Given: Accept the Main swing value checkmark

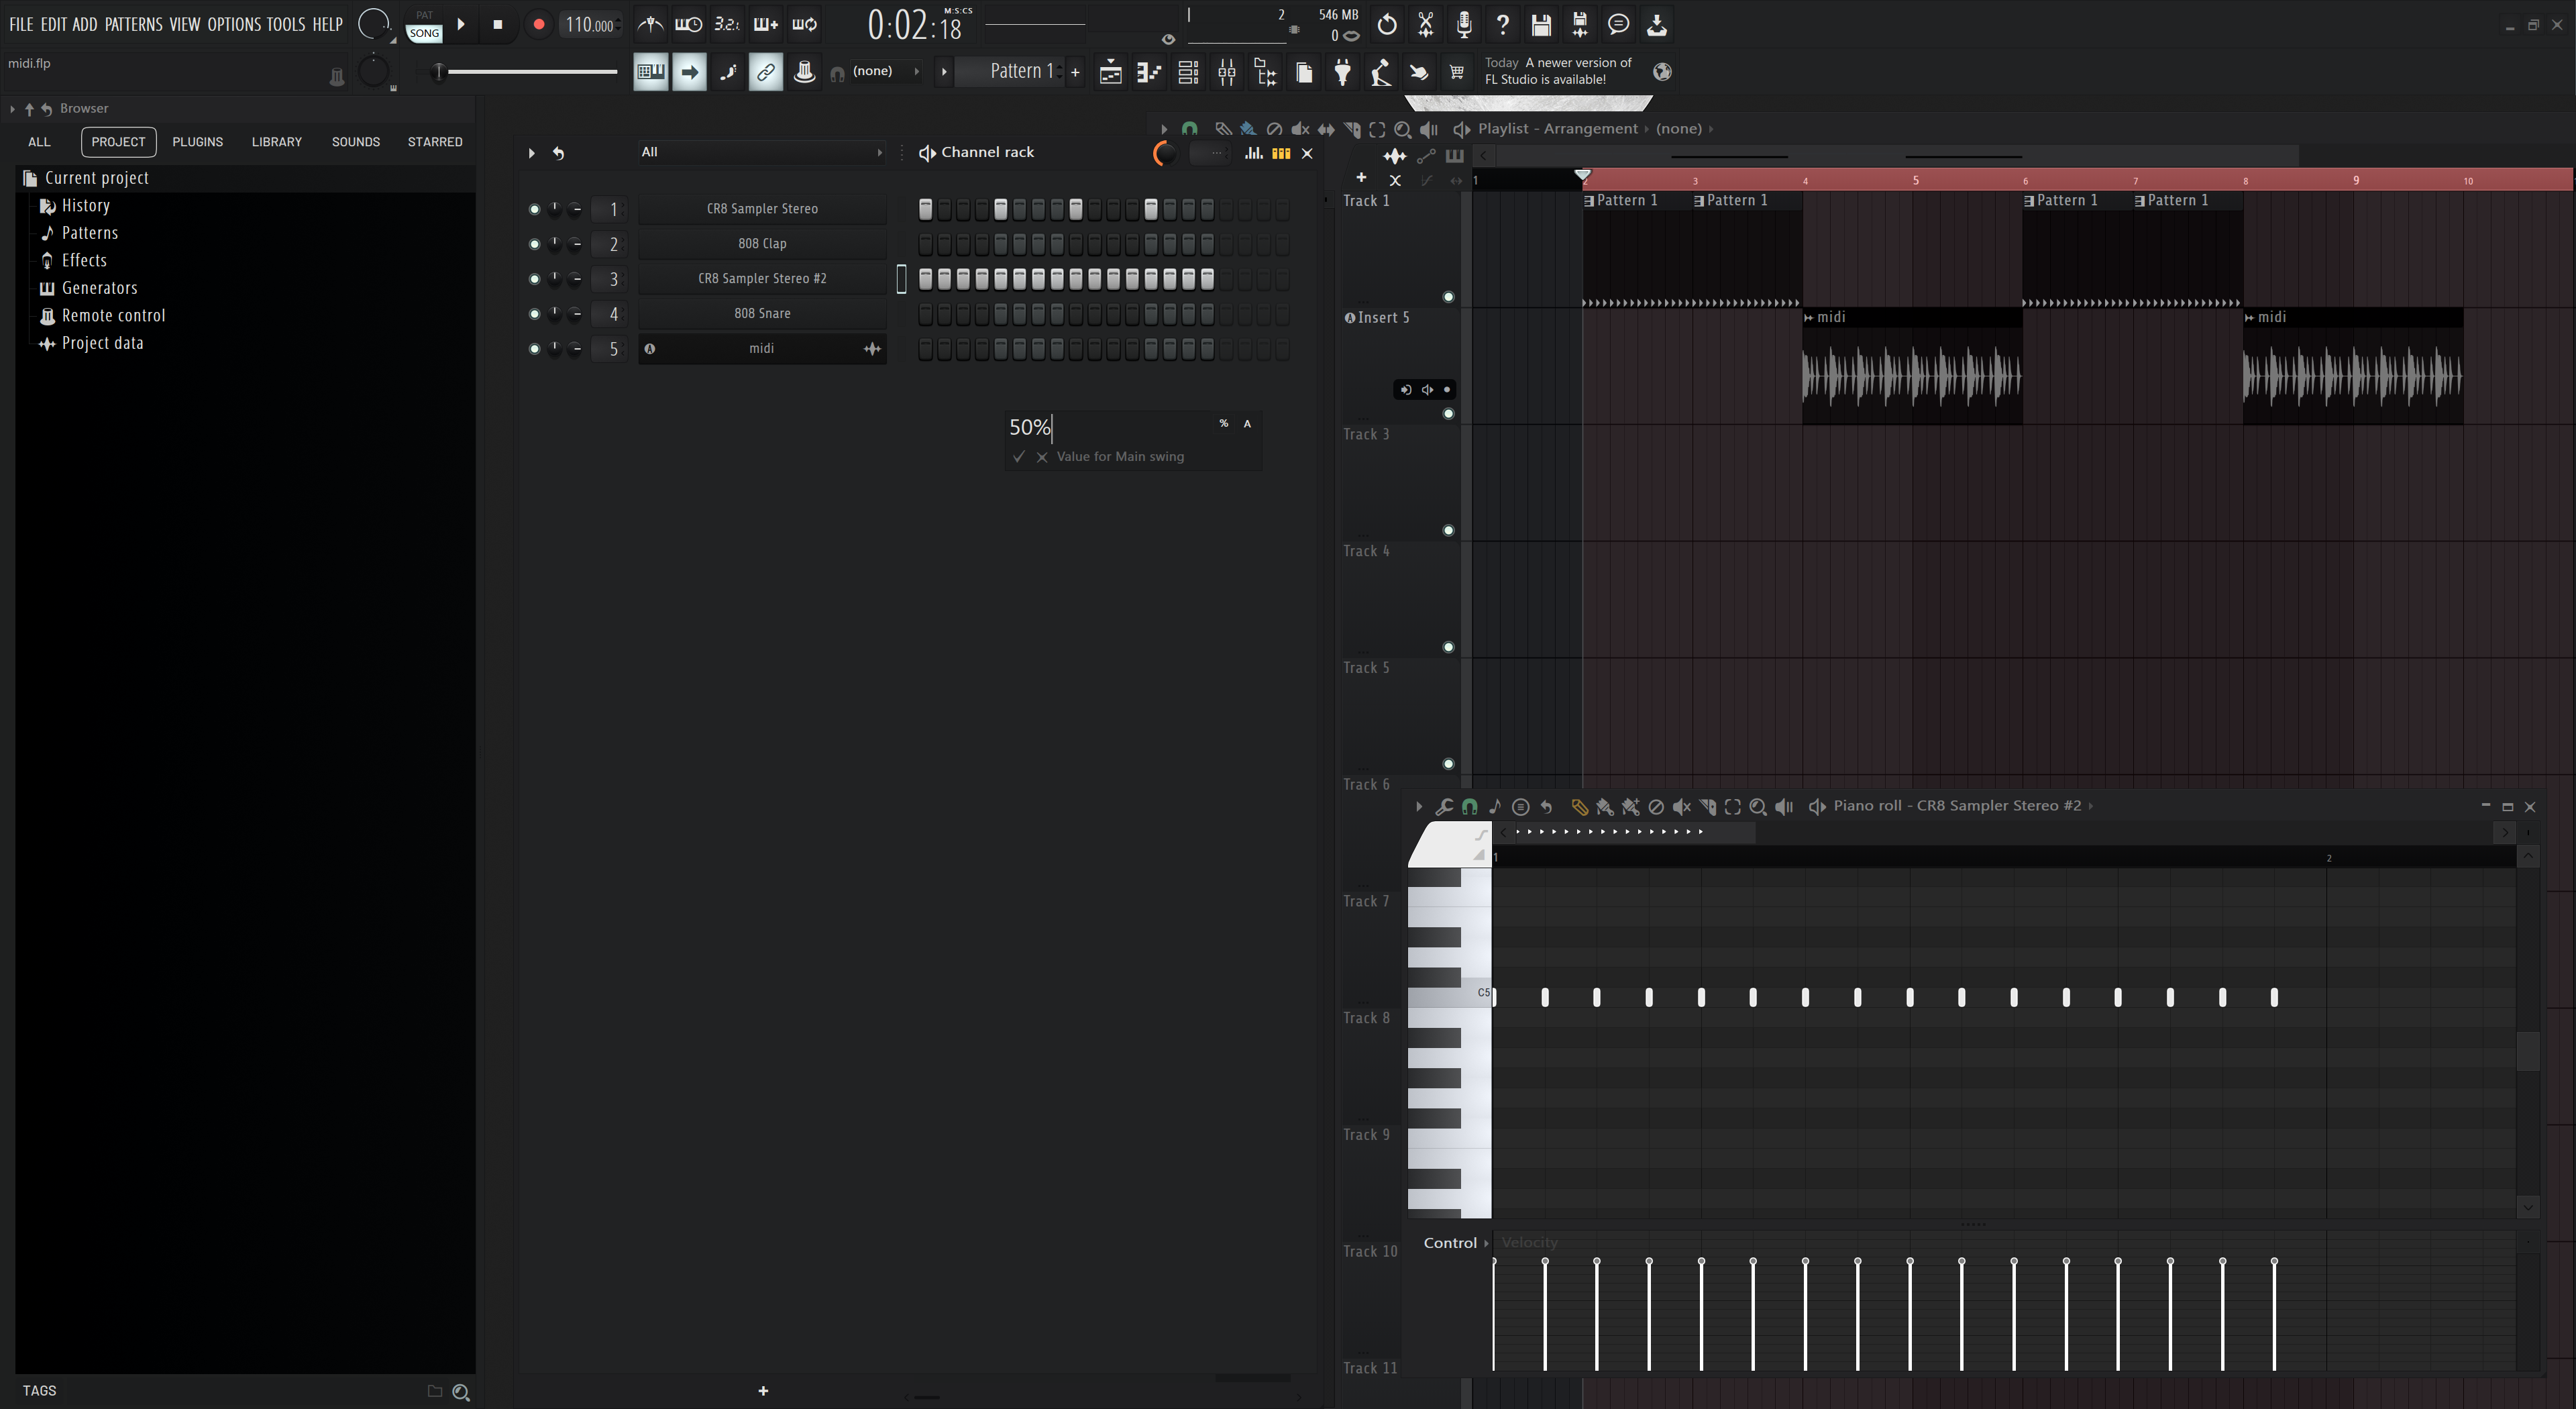Looking at the screenshot, I should tap(1019, 456).
